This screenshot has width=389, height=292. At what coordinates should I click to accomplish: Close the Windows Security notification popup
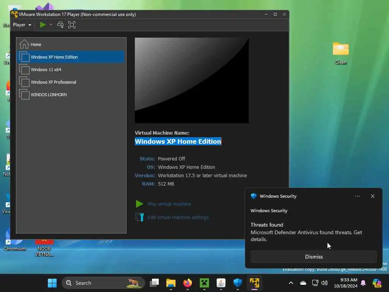coord(373,196)
